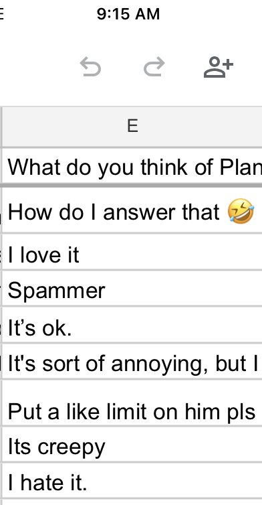262x505 pixels.
Task: Tap the 9:15 AM status bar clock
Action: (128, 14)
